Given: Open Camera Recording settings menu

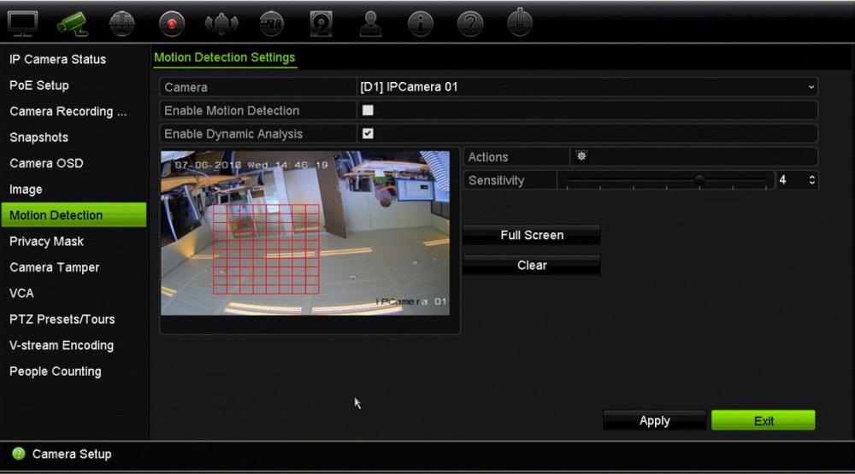Looking at the screenshot, I should tap(68, 111).
